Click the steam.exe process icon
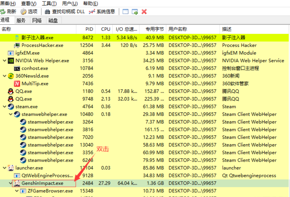The height and width of the screenshot is (197, 290). point(11,107)
